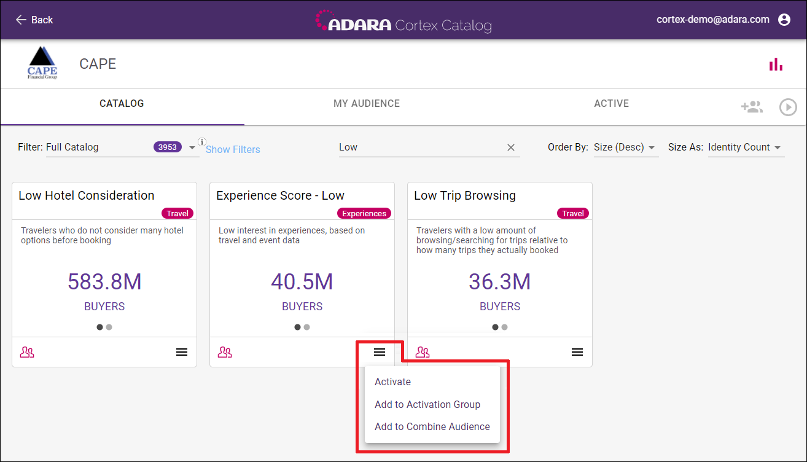Click the Experience Score - Low card title
The image size is (807, 462).
(281, 195)
